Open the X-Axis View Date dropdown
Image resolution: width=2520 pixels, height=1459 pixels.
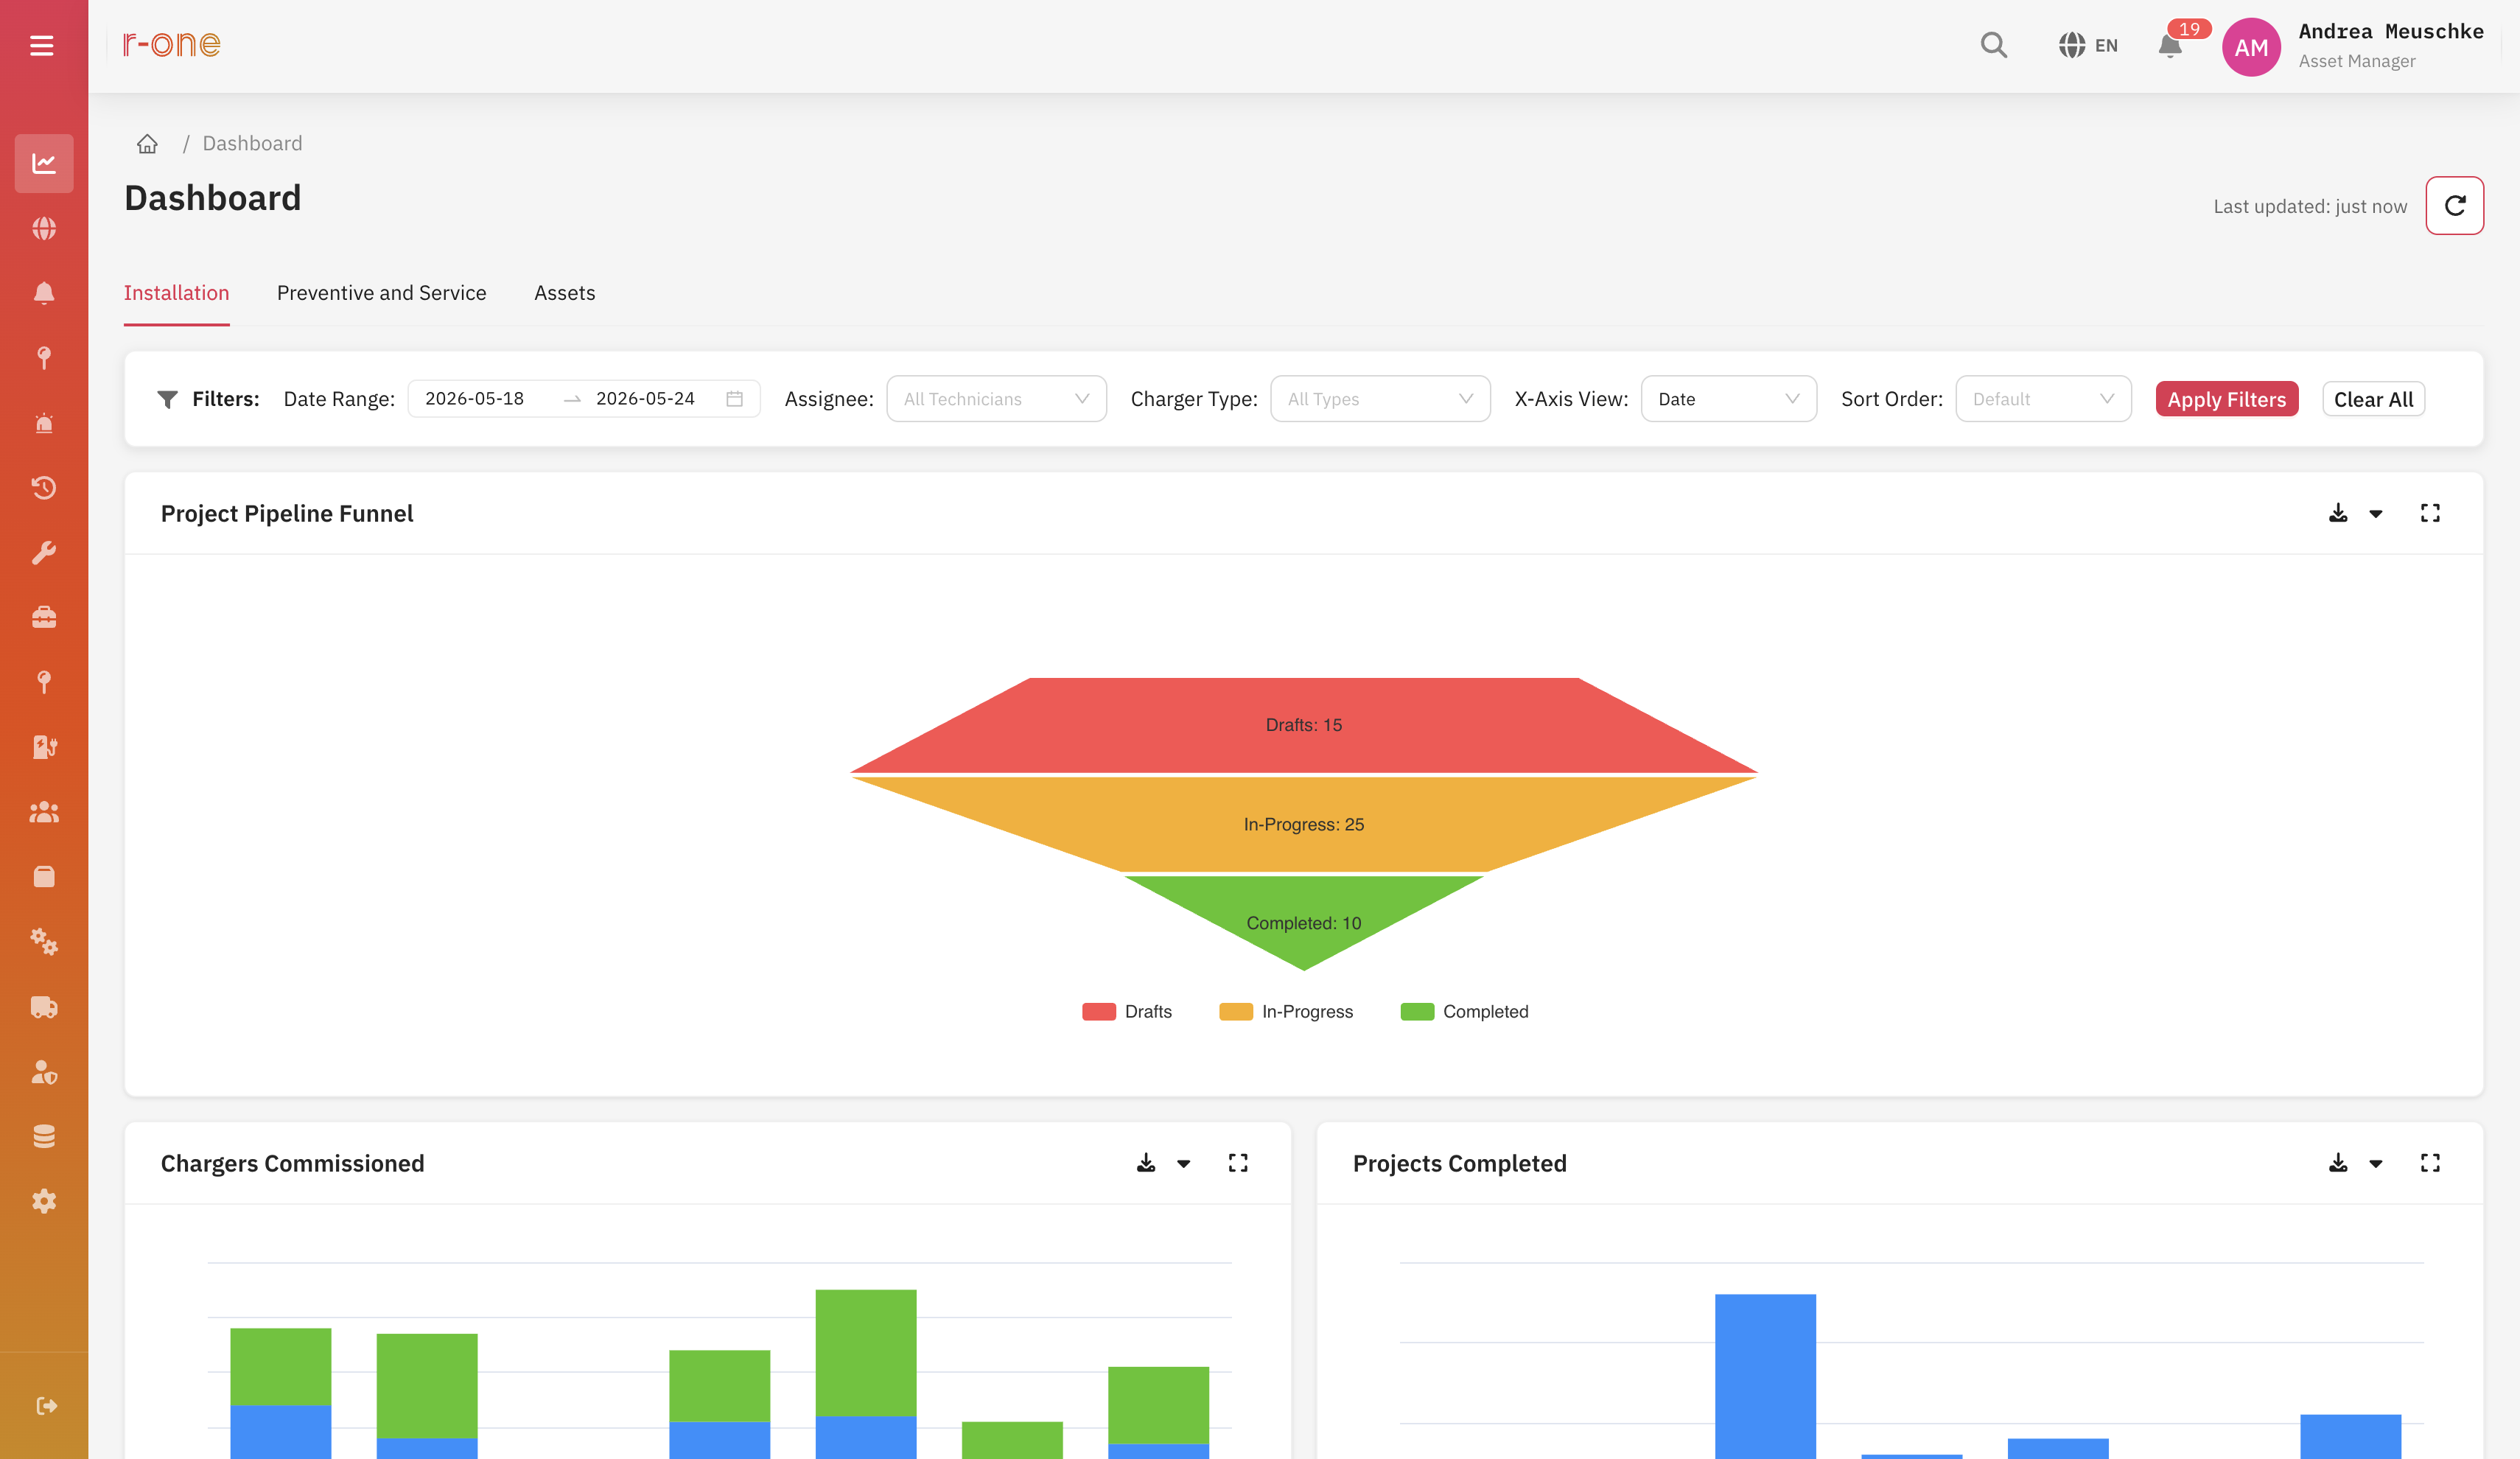1728,399
